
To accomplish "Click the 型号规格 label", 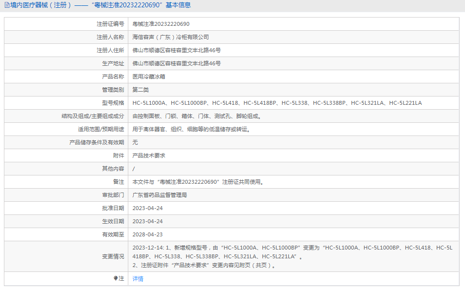I will 113,103.
